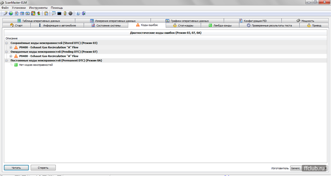The width and height of the screenshot is (331, 176).
Task: Go to the Старт tab
Action: pyautogui.click(x=17, y=25)
